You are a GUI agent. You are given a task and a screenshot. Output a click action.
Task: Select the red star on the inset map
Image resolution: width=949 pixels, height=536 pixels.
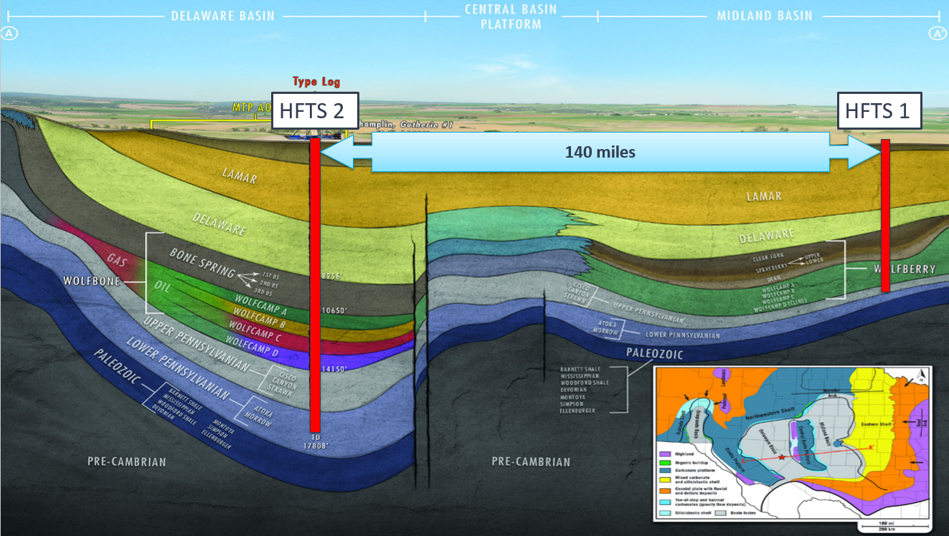tap(780, 457)
